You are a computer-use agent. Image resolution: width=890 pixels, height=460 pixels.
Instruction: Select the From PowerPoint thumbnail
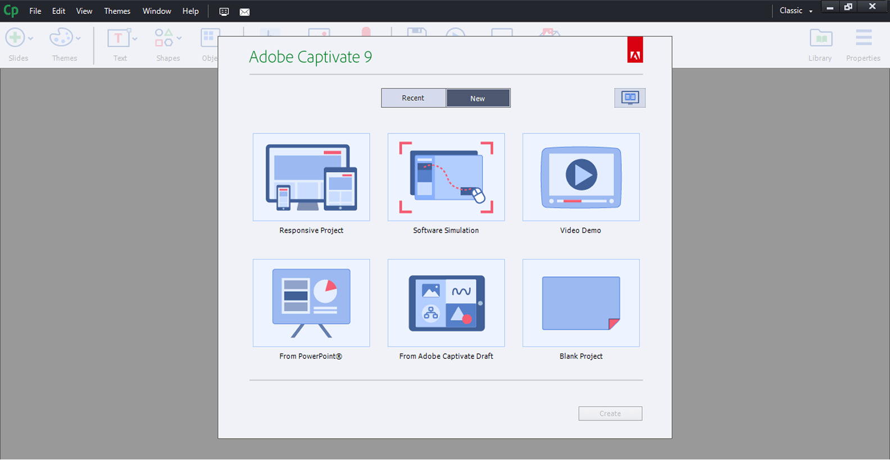tap(311, 303)
